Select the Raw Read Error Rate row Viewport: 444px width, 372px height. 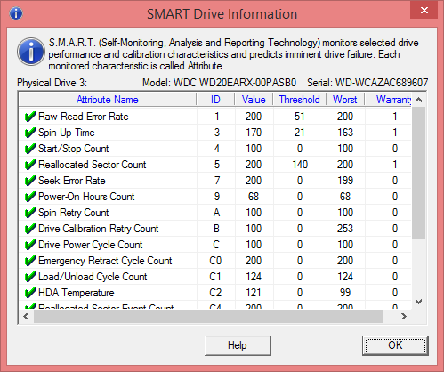215,117
